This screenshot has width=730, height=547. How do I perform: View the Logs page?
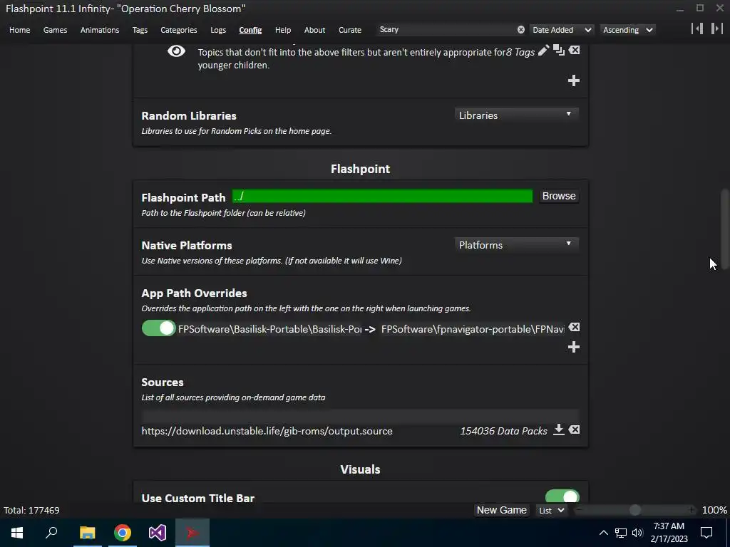coord(218,30)
